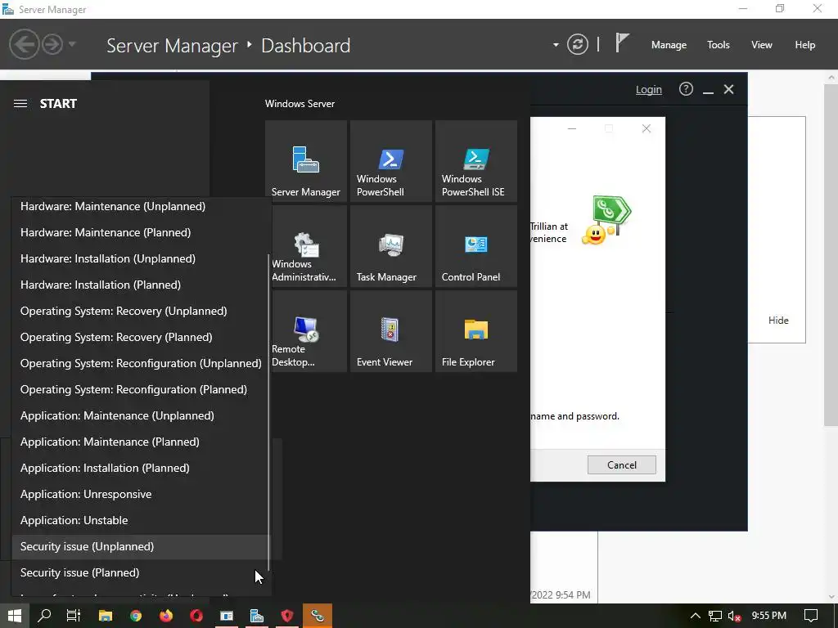Choose Operating System: Recovery (Unplanned)
The height and width of the screenshot is (628, 838).
point(140,311)
